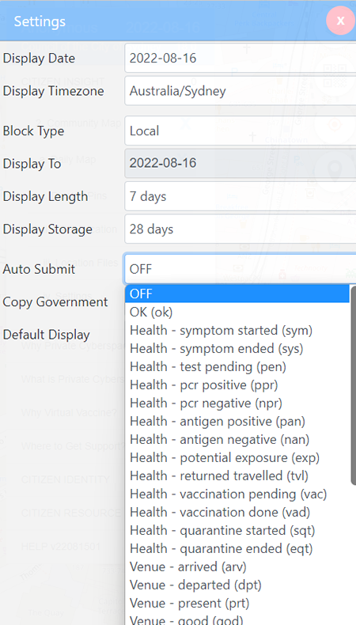This screenshot has width=356, height=625.
Task: Select the OFF option in list
Action: click(237, 294)
